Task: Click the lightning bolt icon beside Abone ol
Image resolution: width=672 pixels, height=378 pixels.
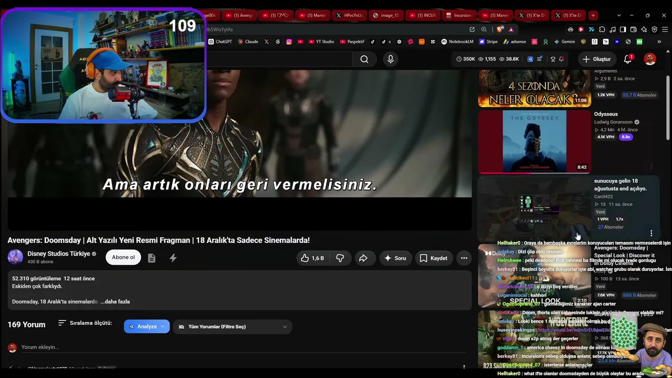Action: point(173,258)
